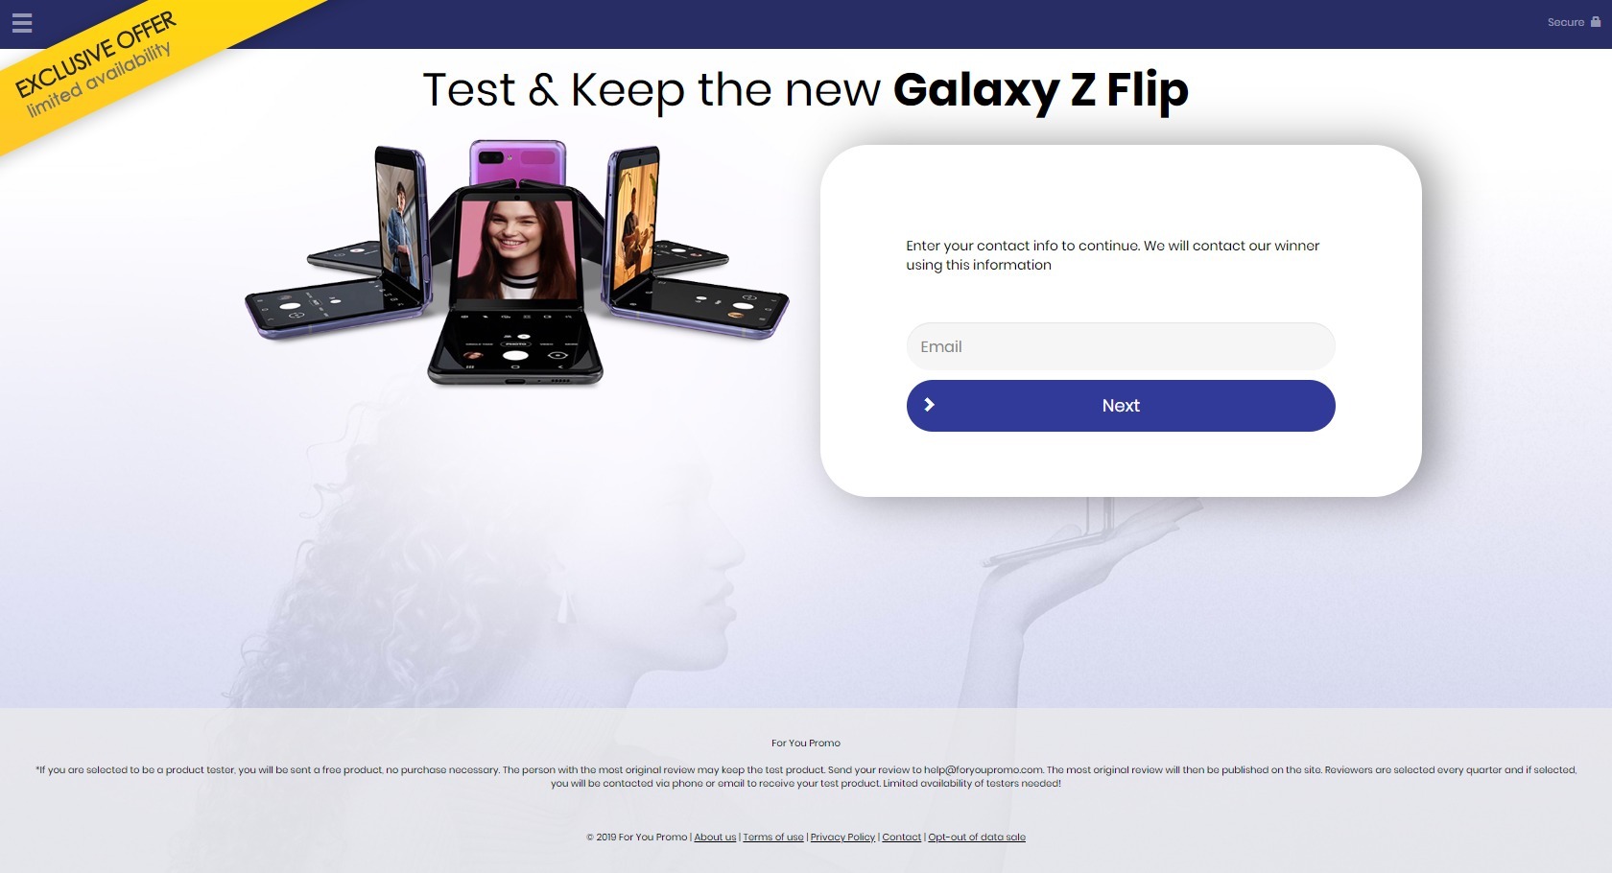1612x873 pixels.
Task: Click the Next button label
Action: [1121, 406]
